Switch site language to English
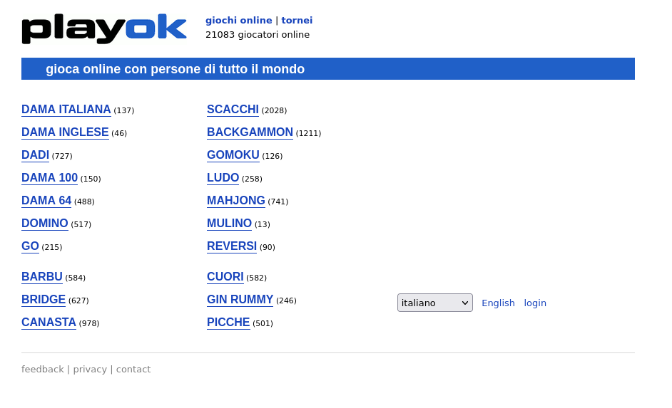The height and width of the screenshot is (408, 672). (498, 303)
